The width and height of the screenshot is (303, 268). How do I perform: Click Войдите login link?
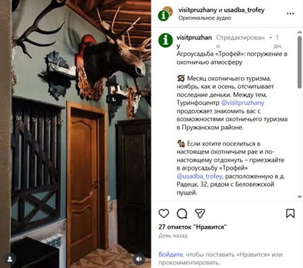point(170,254)
